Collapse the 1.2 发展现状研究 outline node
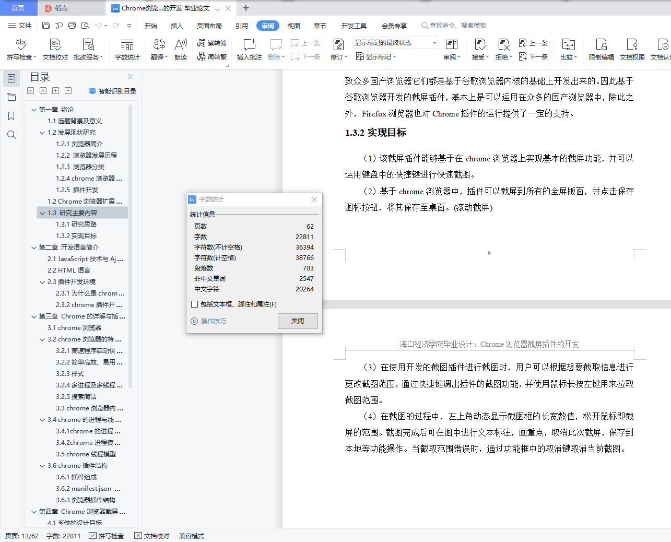Image resolution: width=671 pixels, height=542 pixels. (x=42, y=133)
